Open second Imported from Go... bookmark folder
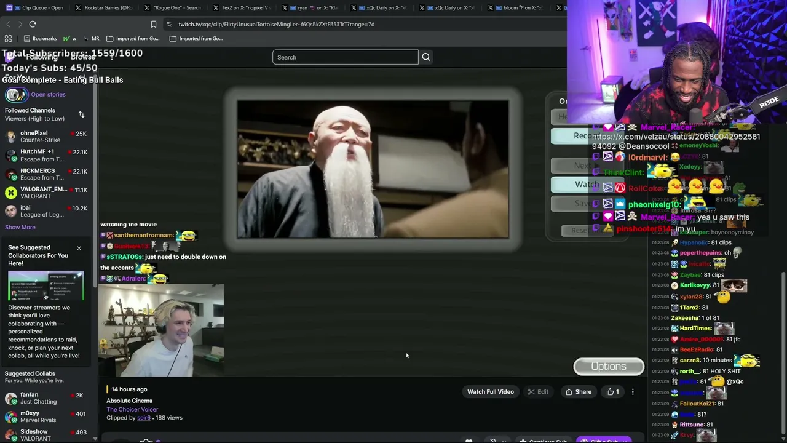 coord(196,38)
